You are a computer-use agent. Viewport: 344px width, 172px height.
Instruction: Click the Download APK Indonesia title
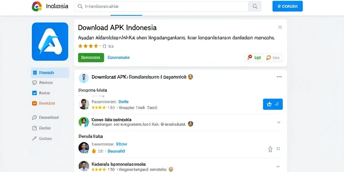(x=117, y=28)
